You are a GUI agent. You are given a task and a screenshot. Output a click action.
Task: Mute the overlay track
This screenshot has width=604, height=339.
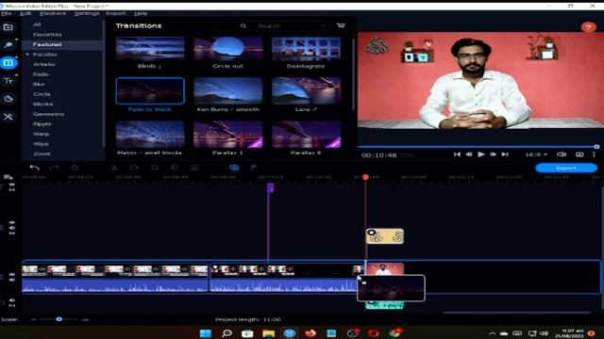[x=12, y=228]
